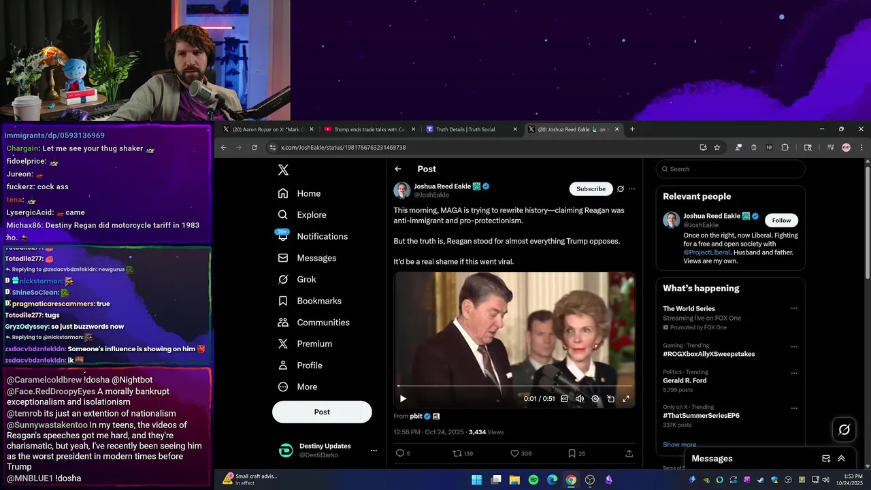Install app icon in address bar
This screenshot has width=871, height=490.
coord(703,147)
